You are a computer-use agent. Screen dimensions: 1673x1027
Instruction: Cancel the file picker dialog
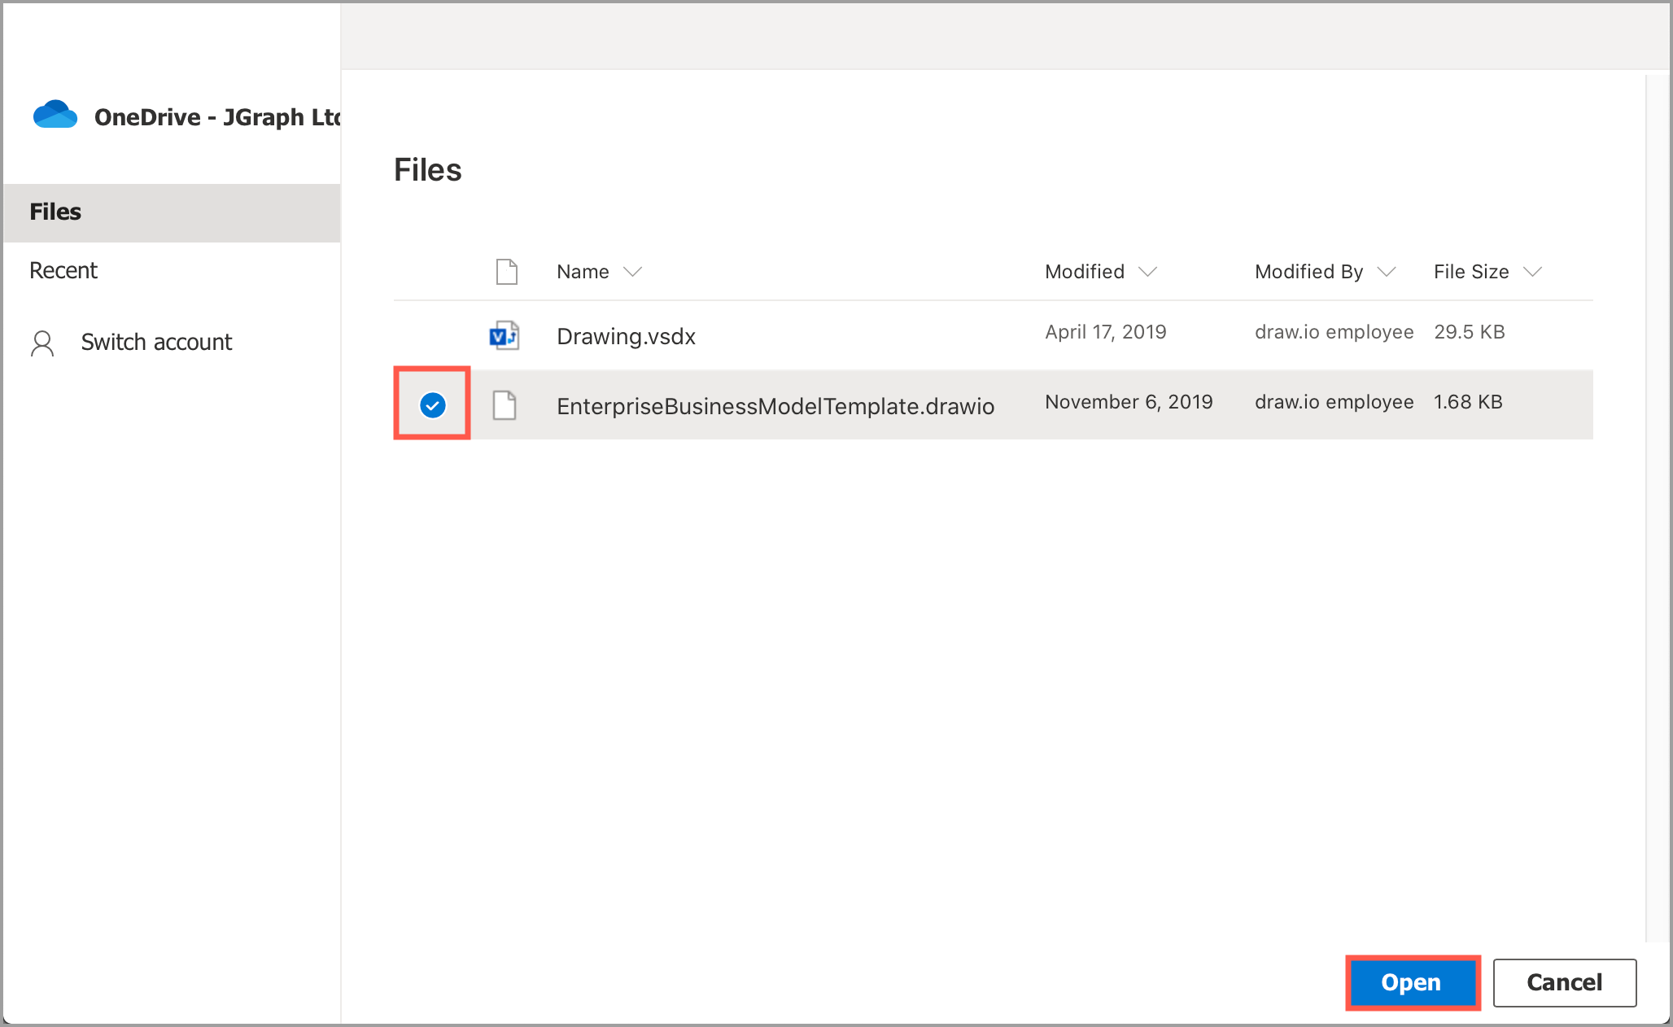point(1564,982)
